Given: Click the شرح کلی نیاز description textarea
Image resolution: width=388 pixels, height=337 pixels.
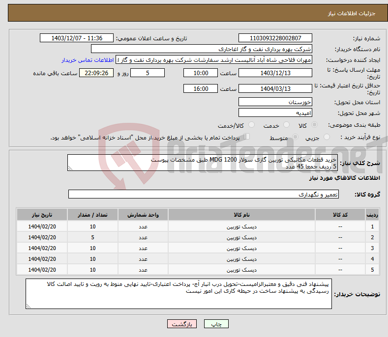Looking at the screenshot, I should tap(203, 163).
